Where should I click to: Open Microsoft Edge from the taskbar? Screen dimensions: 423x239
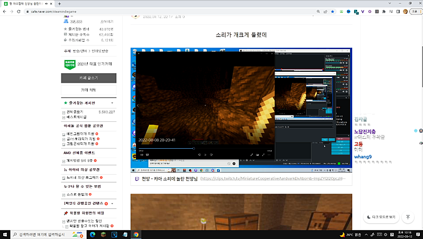[91, 234]
